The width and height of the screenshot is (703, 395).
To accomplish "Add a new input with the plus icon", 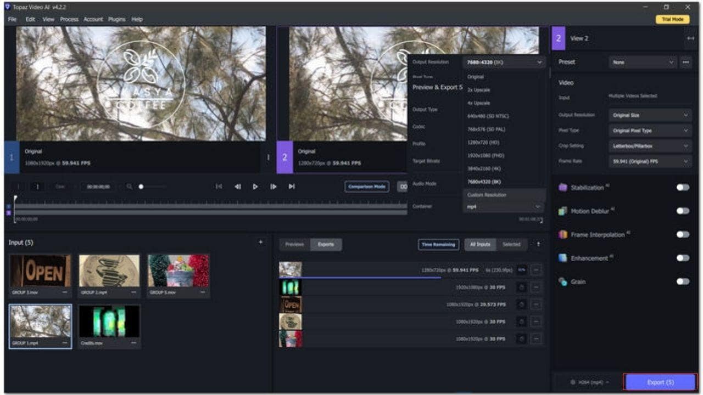I will [260, 242].
